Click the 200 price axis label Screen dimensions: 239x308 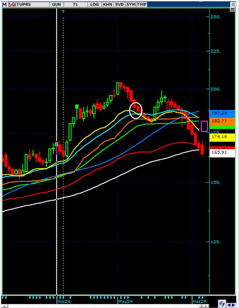tap(215, 89)
